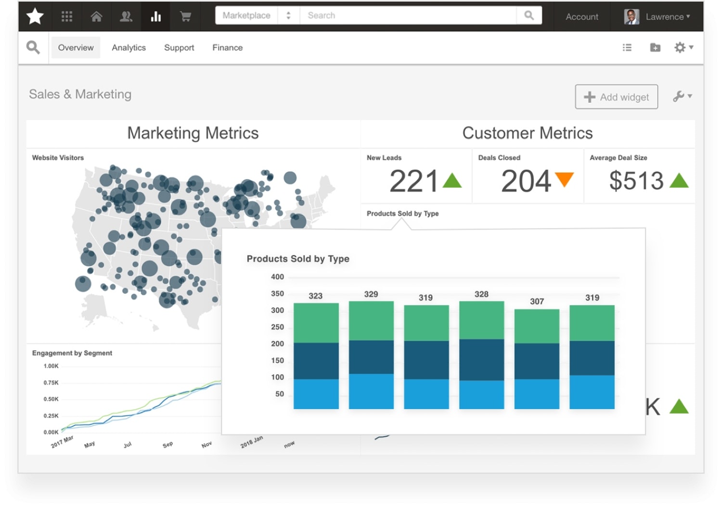The height and width of the screenshot is (508, 722).
Task: Open the Finance tab
Action: pyautogui.click(x=227, y=48)
